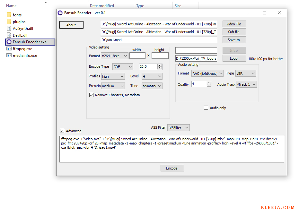The image size is (299, 209).
Task: Click Fansub Encoder title bar icon
Action: pyautogui.click(x=60, y=13)
